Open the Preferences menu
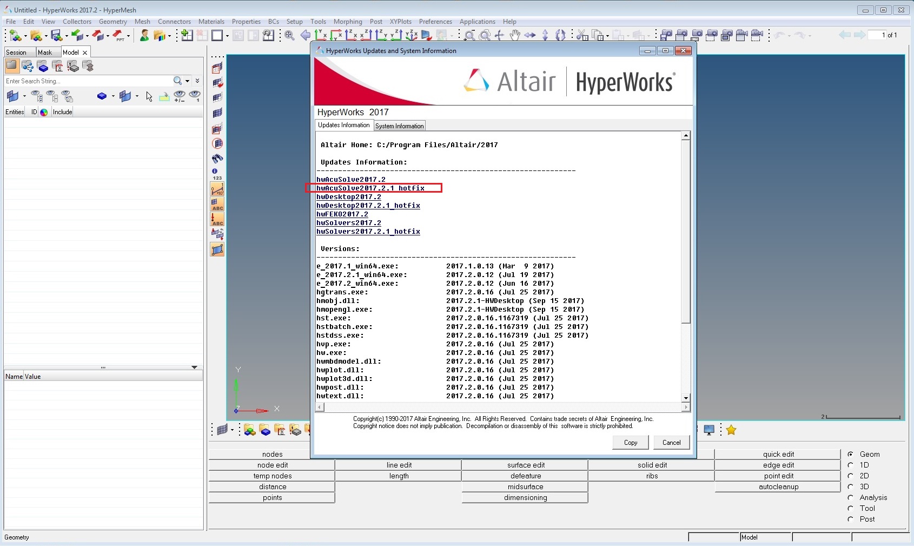This screenshot has width=914, height=546. click(435, 22)
